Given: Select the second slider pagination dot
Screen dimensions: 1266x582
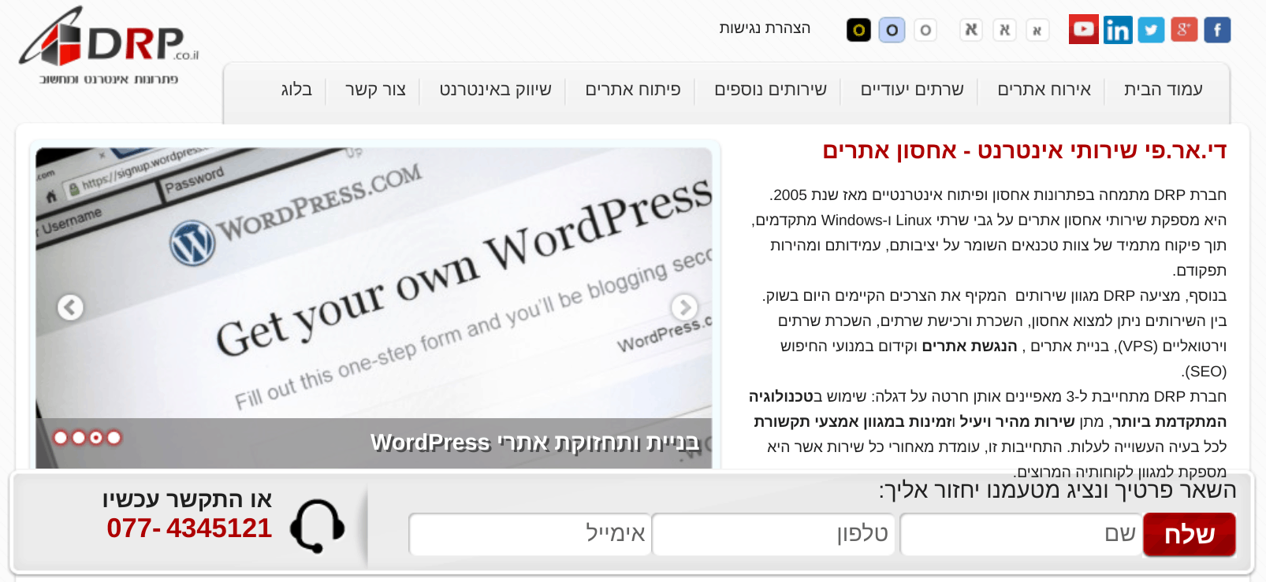Looking at the screenshot, I should 78,437.
